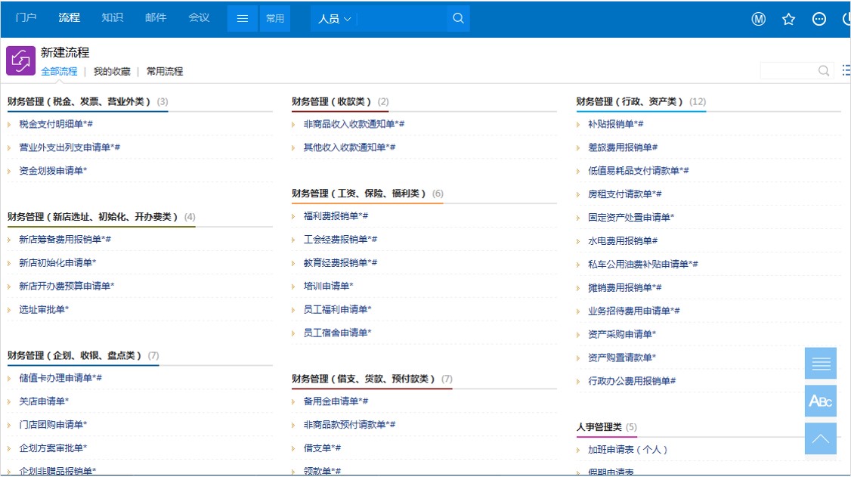This screenshot has height=477, width=851.
Task: Click the 常用 button in top bar
Action: (274, 18)
